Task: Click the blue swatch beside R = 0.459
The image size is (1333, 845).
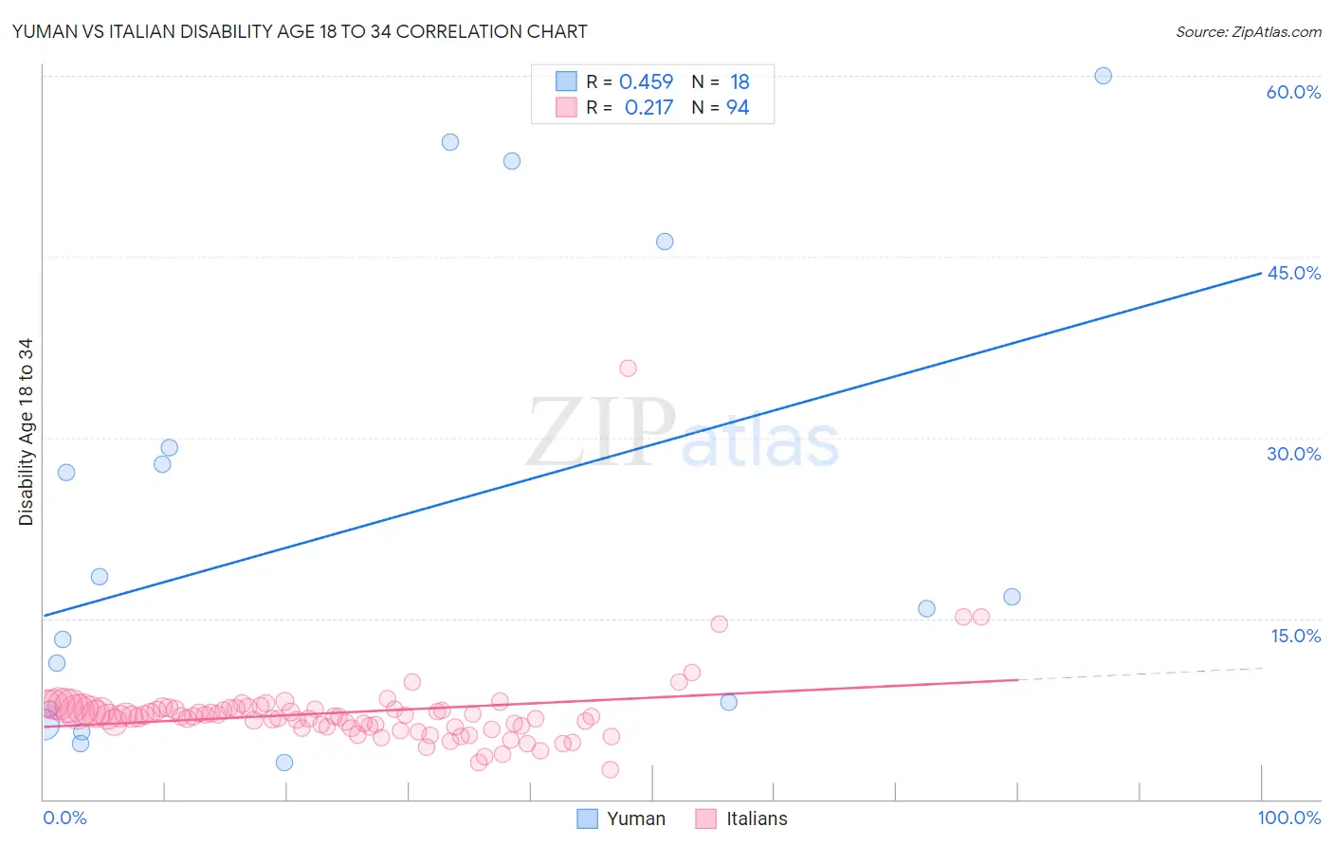Action: click(566, 81)
